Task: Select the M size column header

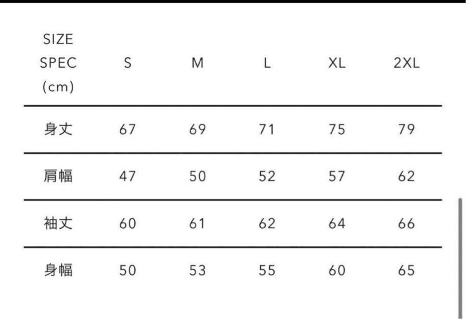Action: coord(197,63)
